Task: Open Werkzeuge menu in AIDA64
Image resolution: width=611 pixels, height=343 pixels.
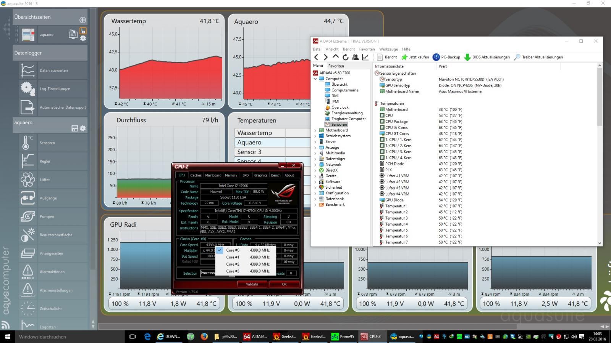Action: [x=388, y=49]
